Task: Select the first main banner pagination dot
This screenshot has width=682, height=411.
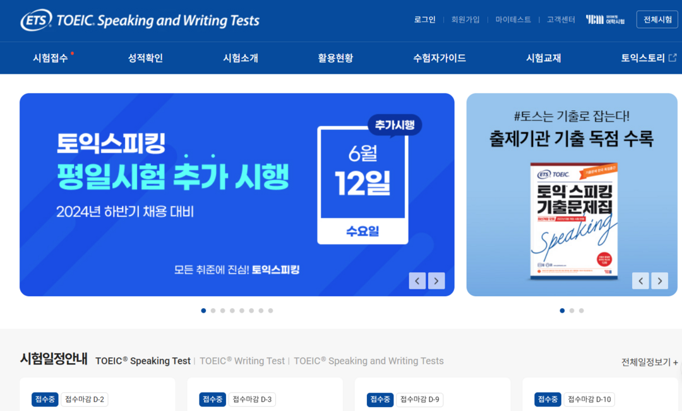Action: point(203,311)
